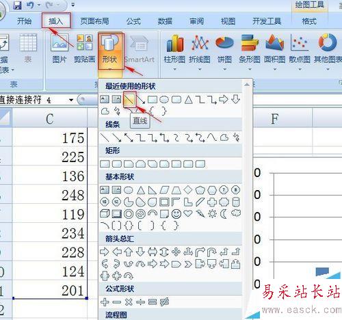Select the sun basic shape
Screen dimensions: 342x320
coord(212,214)
